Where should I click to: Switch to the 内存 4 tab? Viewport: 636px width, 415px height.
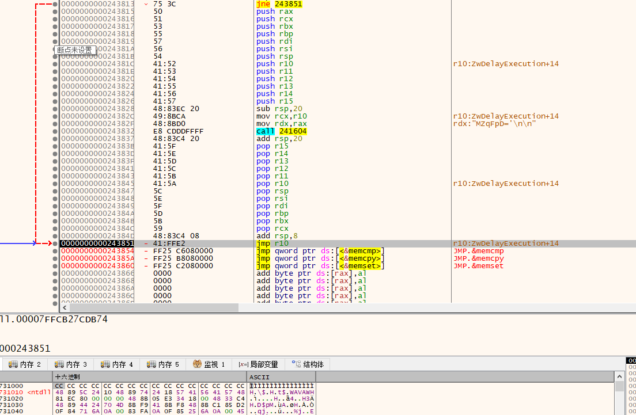(119, 364)
